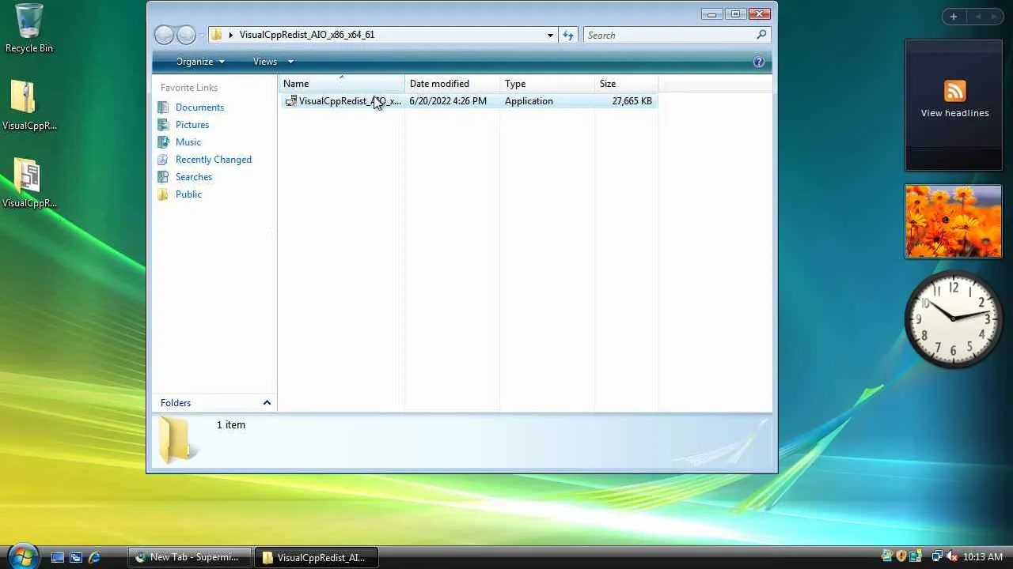Click the VisualCppRedist application file icon
This screenshot has height=569, width=1013.
(290, 101)
